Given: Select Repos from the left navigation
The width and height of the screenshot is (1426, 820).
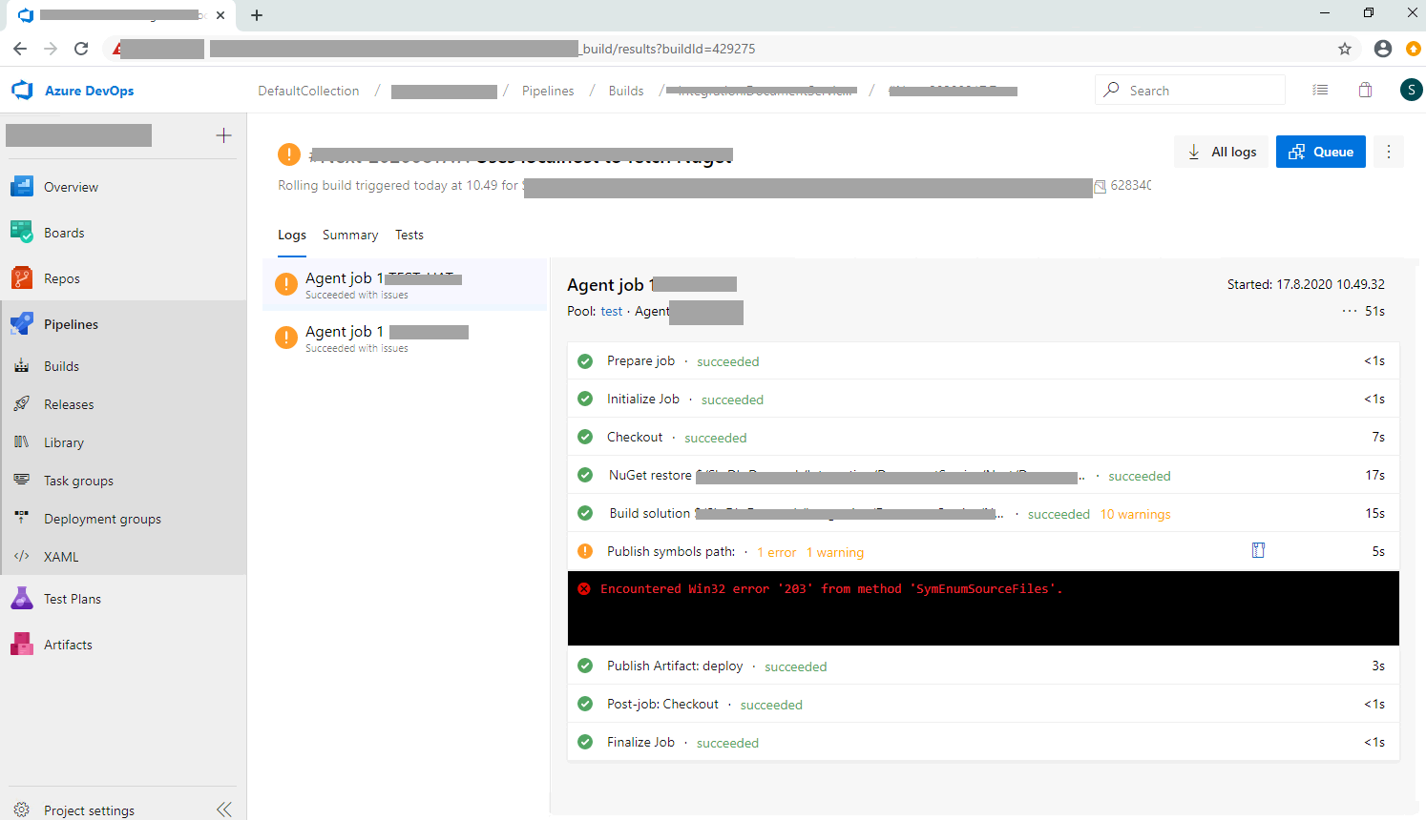Looking at the screenshot, I should click(63, 277).
